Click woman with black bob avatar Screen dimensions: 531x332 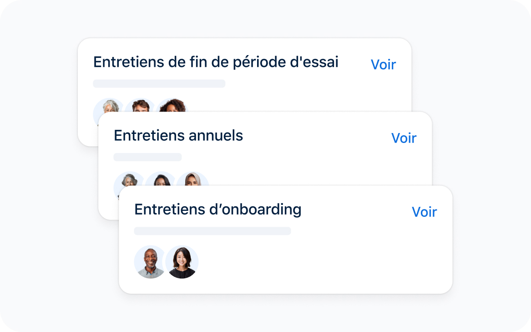click(182, 262)
